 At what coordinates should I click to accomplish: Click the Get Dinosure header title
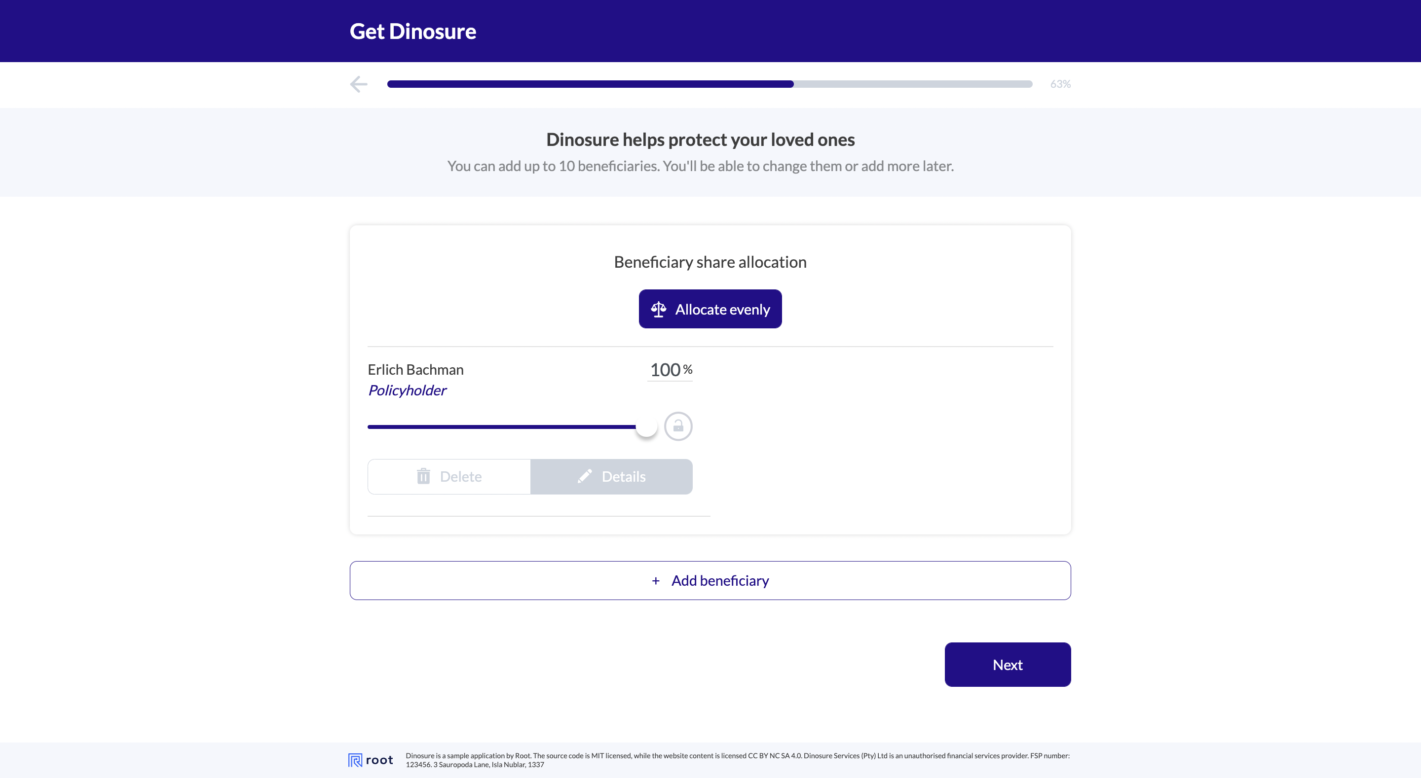(x=412, y=32)
